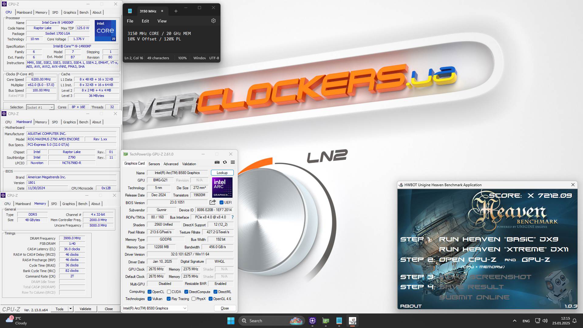Add new tab in Notepad
This screenshot has width=583, height=328.
point(176,11)
